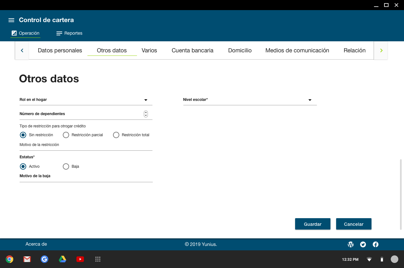Open the Twitter link icon
Image resolution: width=404 pixels, height=268 pixels.
click(363, 244)
